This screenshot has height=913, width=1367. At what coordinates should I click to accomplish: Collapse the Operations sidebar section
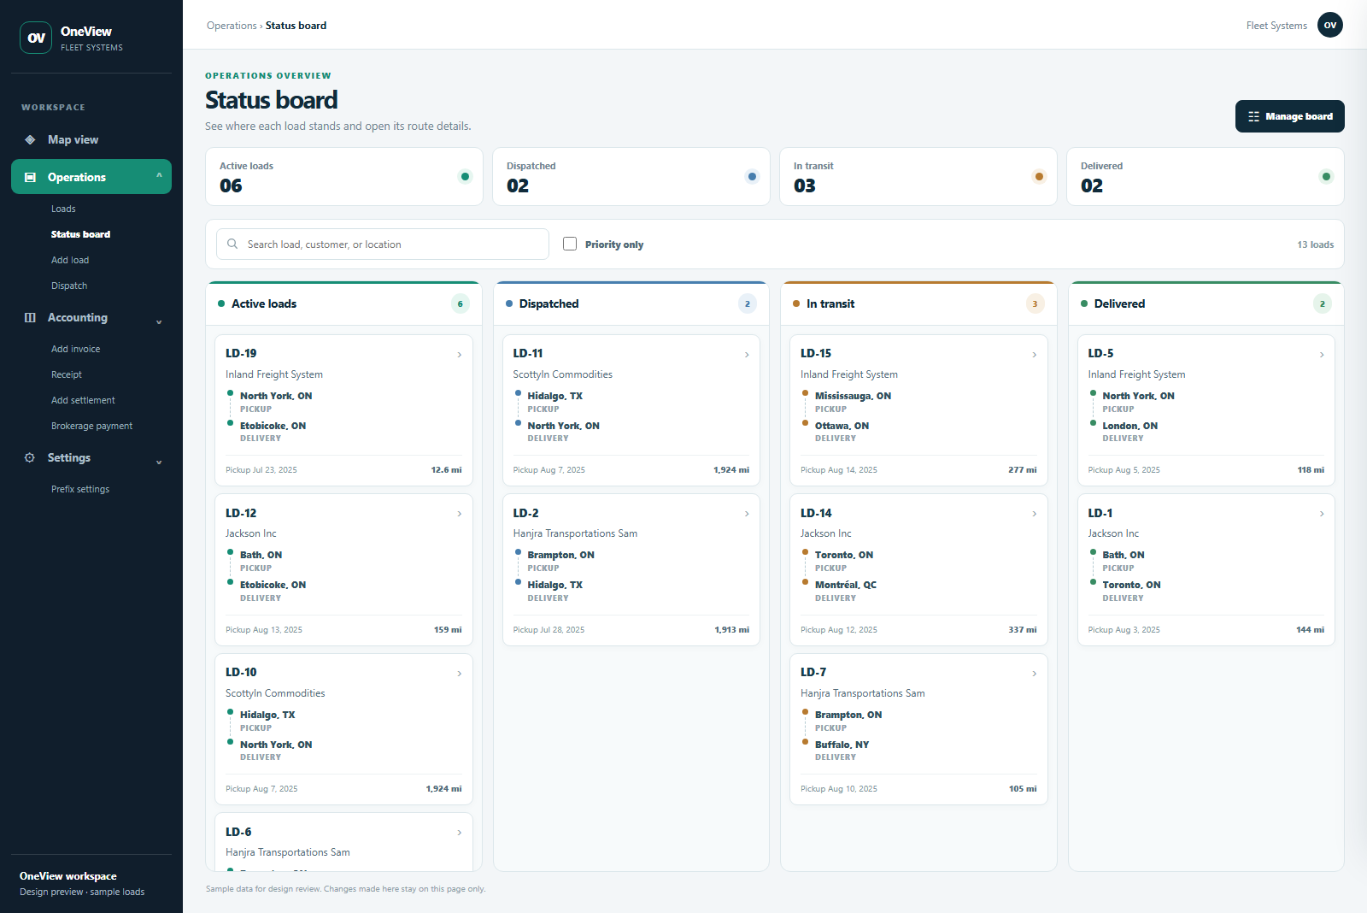point(159,176)
